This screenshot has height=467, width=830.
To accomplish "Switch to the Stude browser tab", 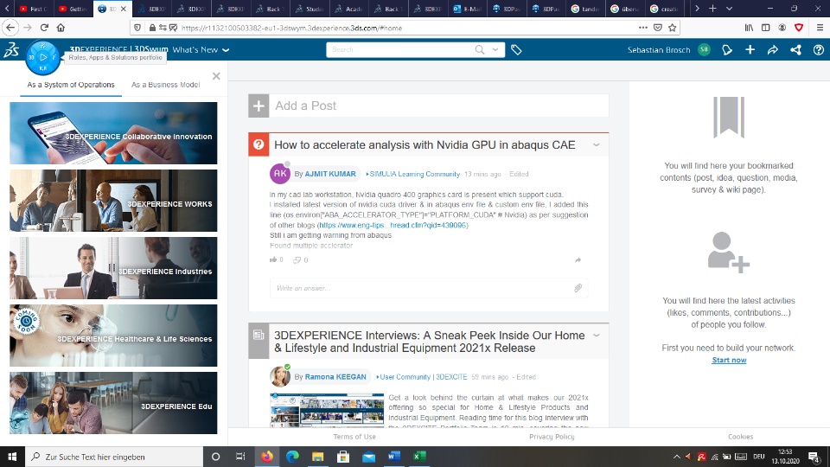I will [310, 9].
